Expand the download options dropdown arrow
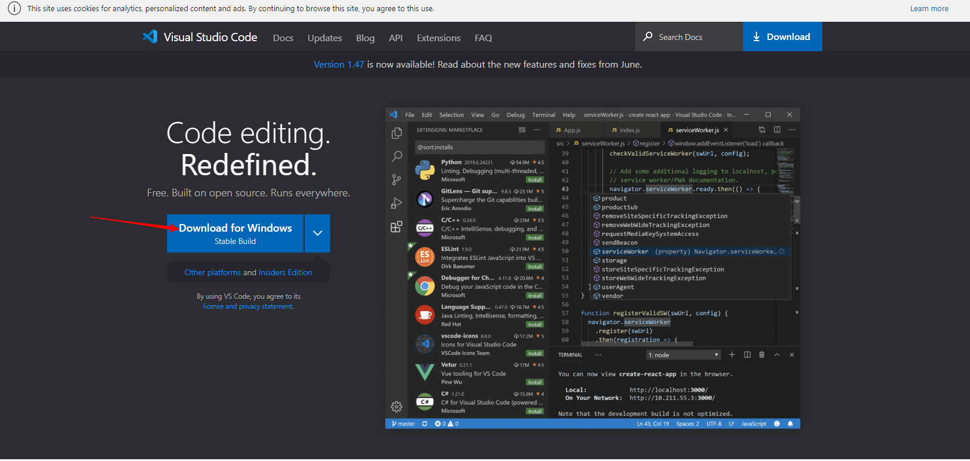Screen dimensions: 970x461 coord(318,233)
